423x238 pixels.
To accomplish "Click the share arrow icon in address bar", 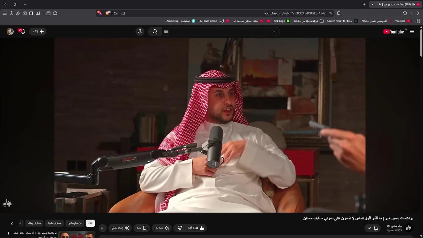I will [116, 13].
